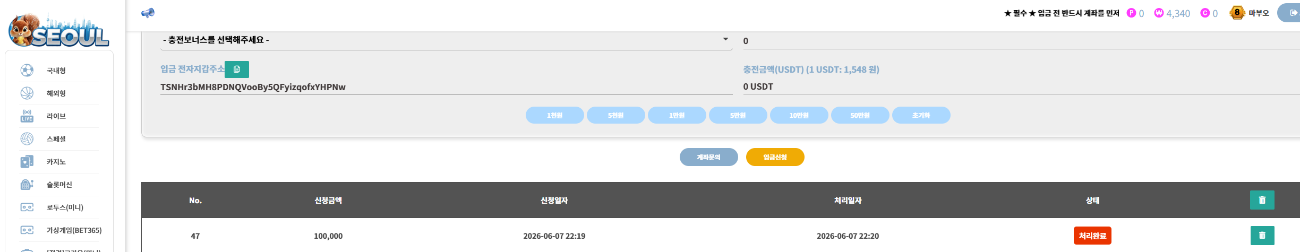Click the 입금신청 button
Viewport: 1300px width, 252px height.
click(x=775, y=157)
